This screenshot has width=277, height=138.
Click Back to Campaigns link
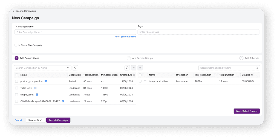(26, 11)
